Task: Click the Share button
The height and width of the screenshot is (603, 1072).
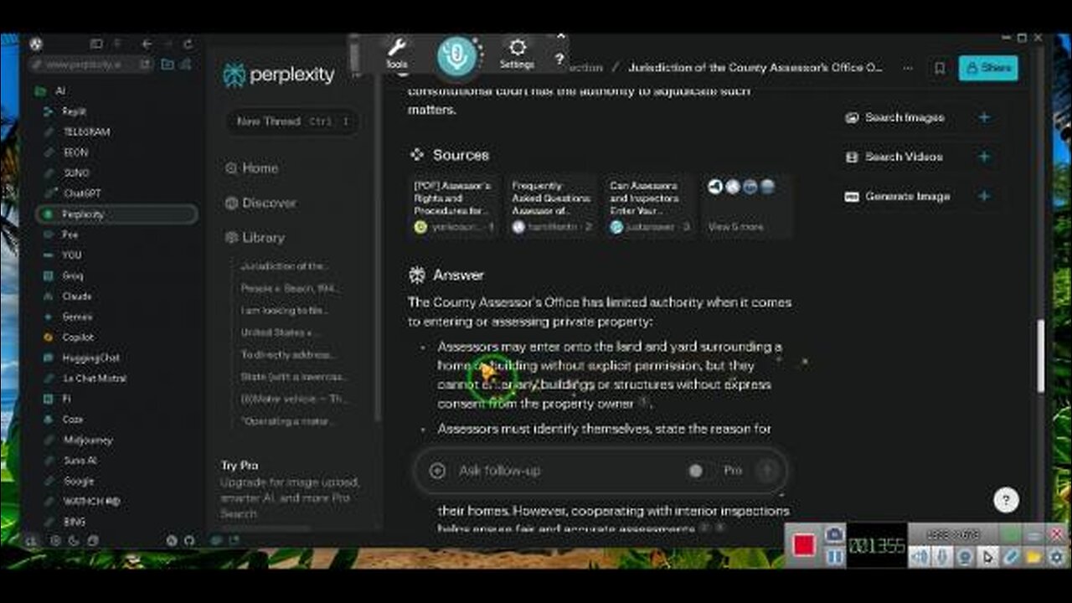Action: point(988,68)
